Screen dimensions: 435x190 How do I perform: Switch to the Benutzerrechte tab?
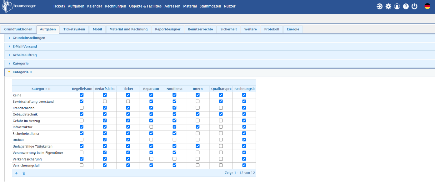tap(200, 29)
